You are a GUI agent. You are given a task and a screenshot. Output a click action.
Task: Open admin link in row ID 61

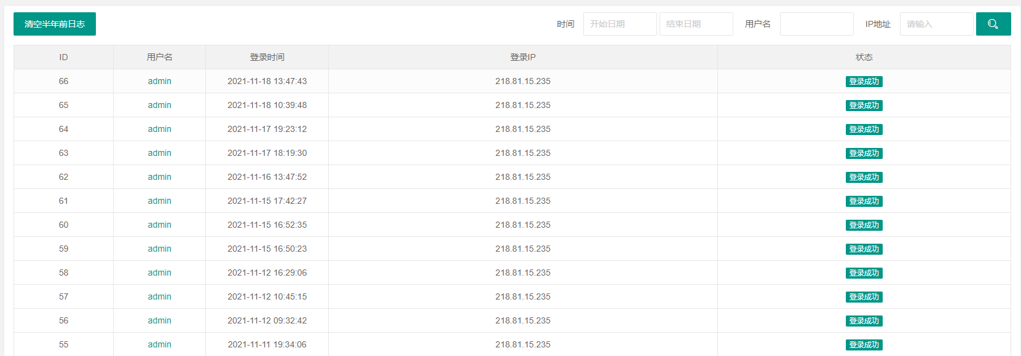pyautogui.click(x=160, y=201)
